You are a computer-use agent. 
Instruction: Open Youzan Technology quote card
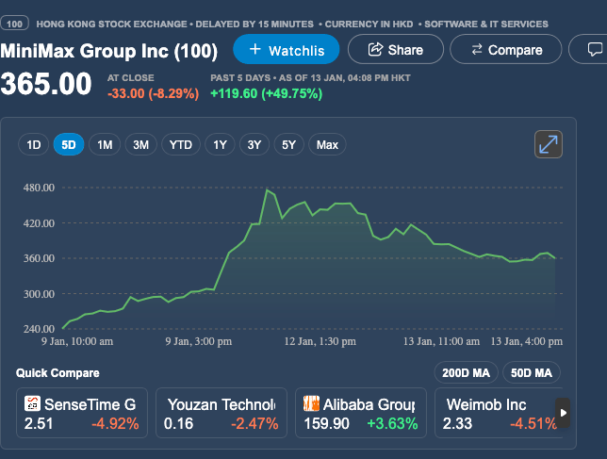tap(222, 414)
